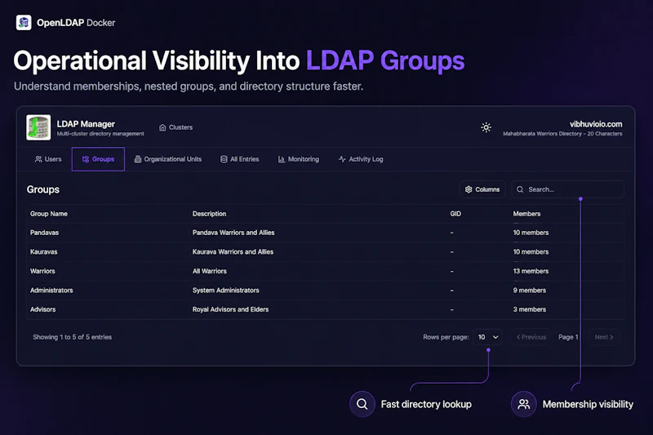Click '3 members' in the Advisors row
This screenshot has width=653, height=435.
(529, 309)
